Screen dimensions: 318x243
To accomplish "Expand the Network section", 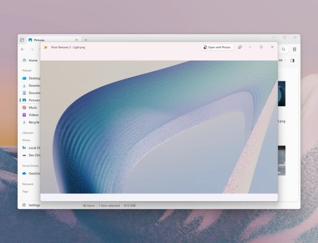I will [28, 184].
